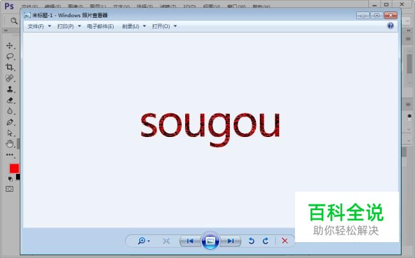Screen dimensions: 415x258
Task: Close the Photoshop window
Action: coord(402,4)
